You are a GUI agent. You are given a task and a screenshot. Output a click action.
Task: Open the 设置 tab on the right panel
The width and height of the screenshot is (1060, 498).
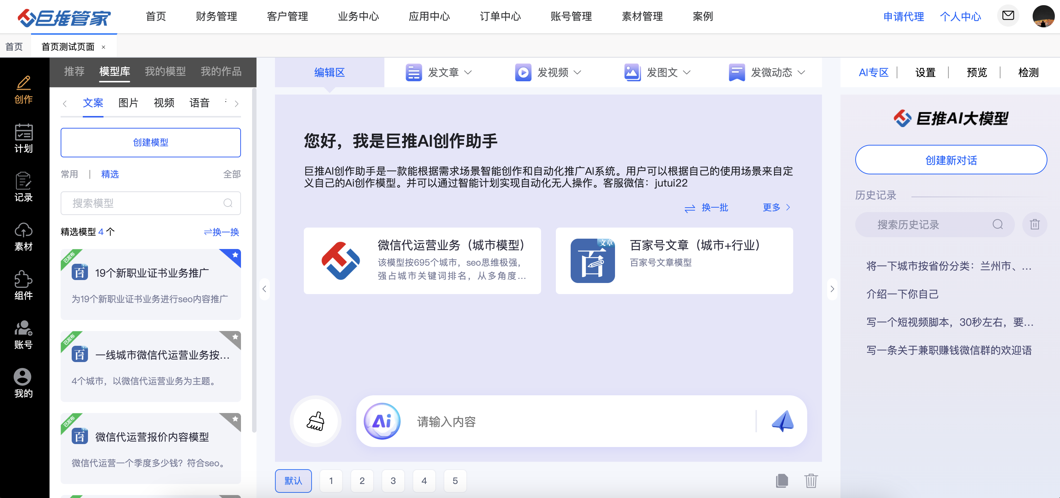pyautogui.click(x=925, y=72)
